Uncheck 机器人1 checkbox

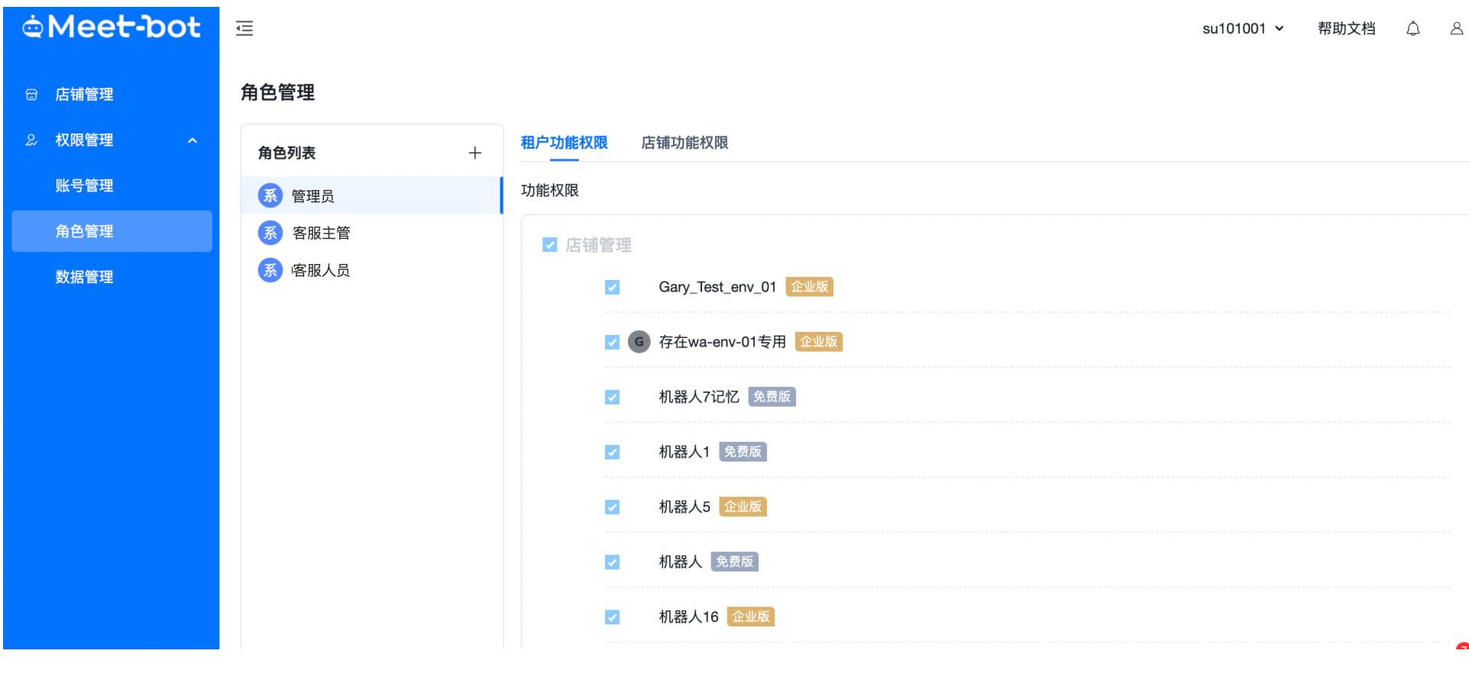[x=613, y=452]
